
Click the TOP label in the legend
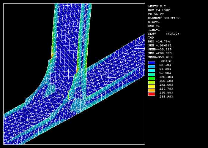(x=151, y=38)
